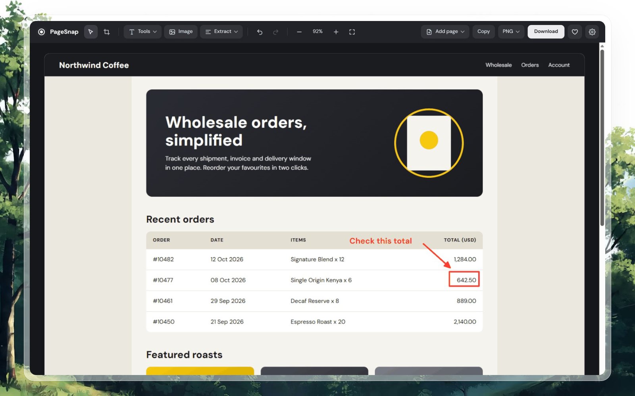Open settings with the gear icon

click(592, 32)
